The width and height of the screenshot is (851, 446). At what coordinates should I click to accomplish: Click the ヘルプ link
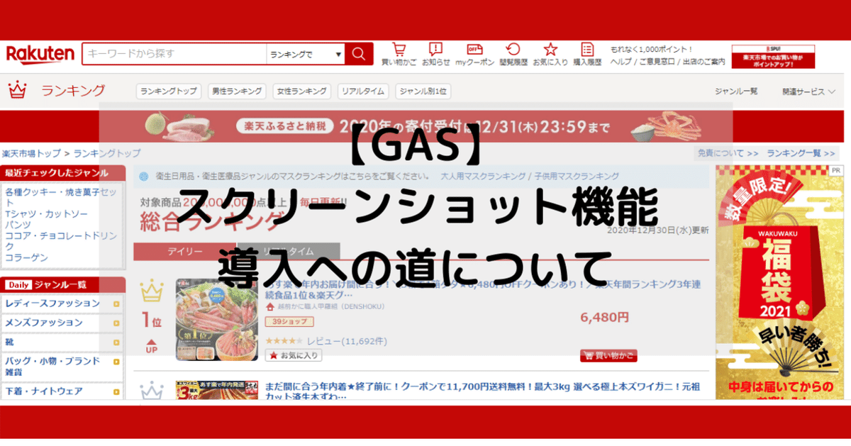621,62
